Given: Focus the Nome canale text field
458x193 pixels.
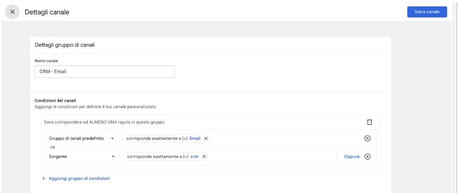Looking at the screenshot, I should 104,71.
